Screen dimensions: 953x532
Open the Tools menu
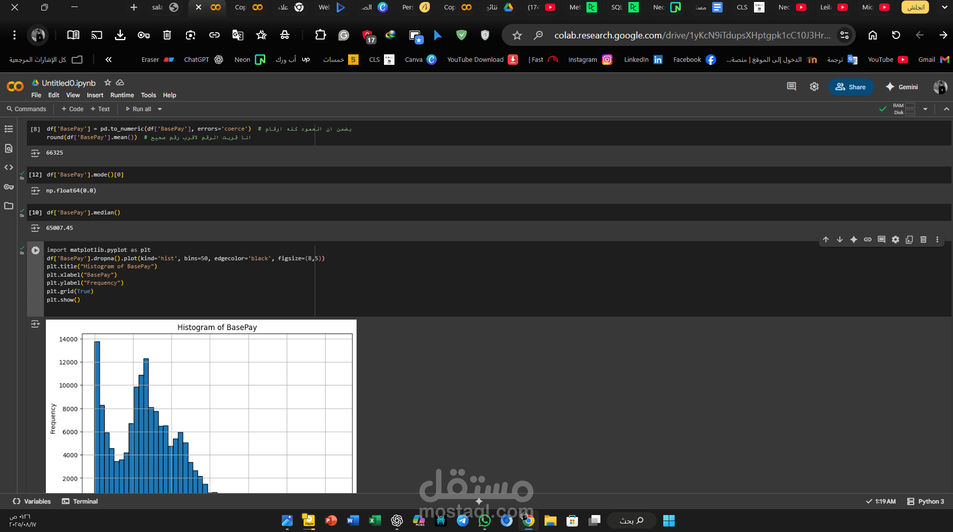(148, 95)
